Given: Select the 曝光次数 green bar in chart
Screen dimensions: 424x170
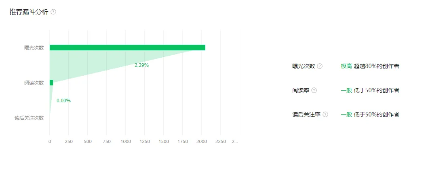Looking at the screenshot, I should tap(127, 48).
